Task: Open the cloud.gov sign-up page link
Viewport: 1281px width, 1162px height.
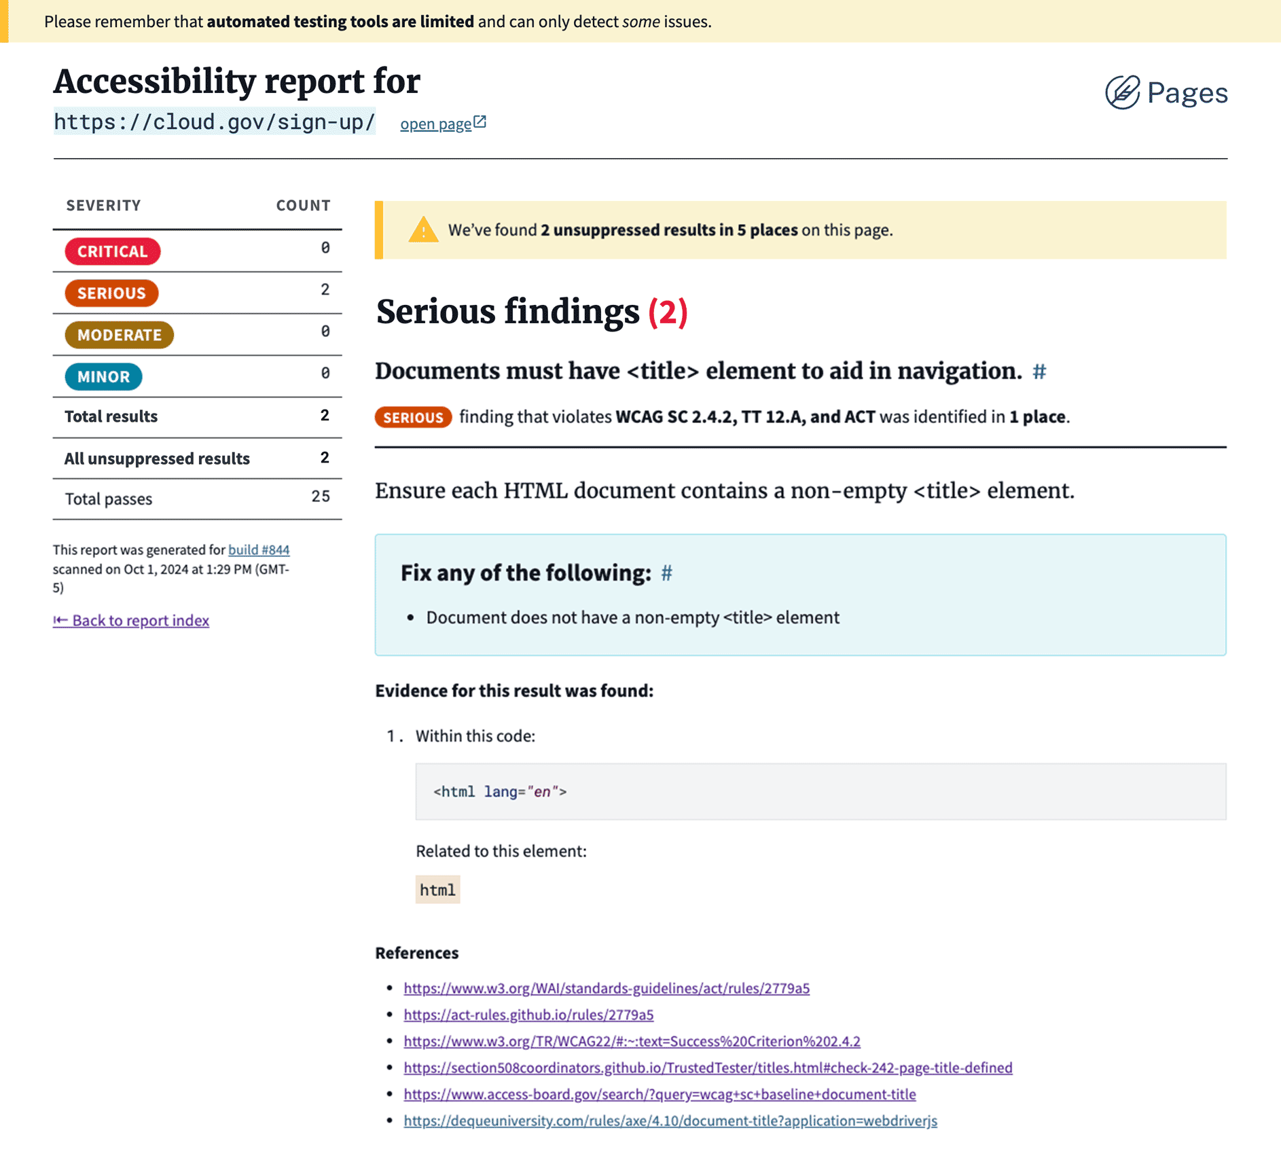Action: 435,124
